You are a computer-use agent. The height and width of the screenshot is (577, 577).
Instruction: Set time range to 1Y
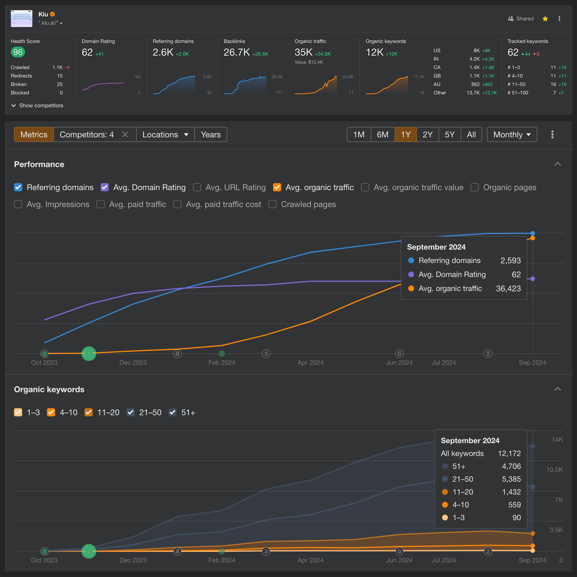click(x=406, y=135)
